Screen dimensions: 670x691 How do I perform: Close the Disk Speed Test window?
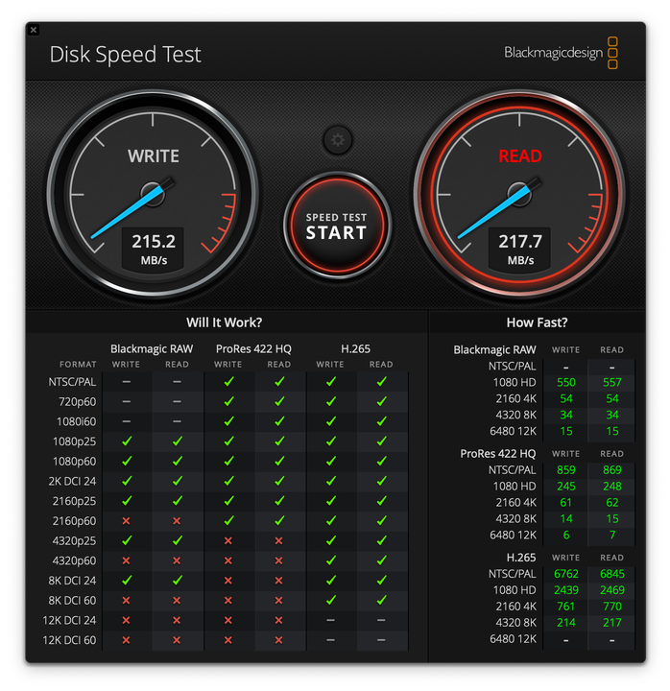pos(34,30)
